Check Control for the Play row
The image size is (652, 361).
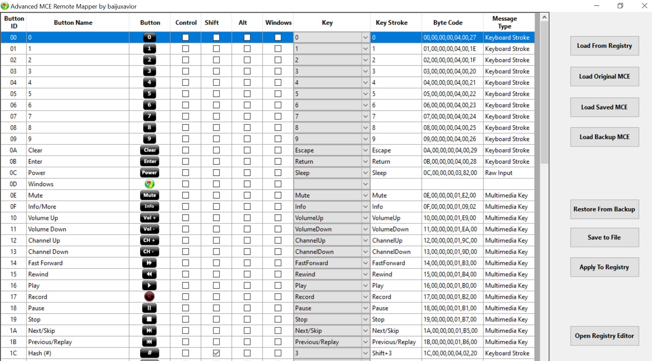point(186,286)
